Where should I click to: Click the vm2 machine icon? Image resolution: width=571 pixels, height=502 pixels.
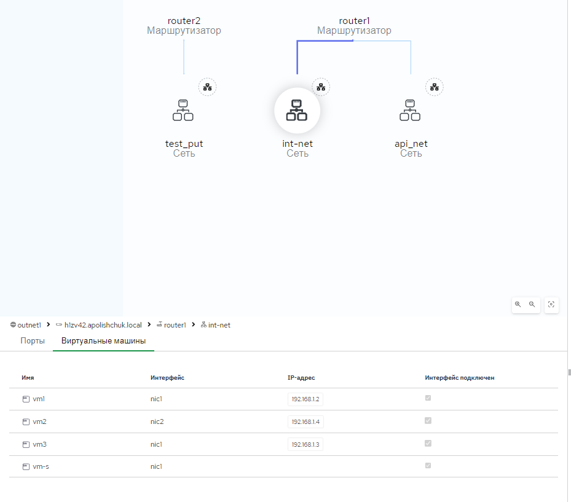pos(26,422)
